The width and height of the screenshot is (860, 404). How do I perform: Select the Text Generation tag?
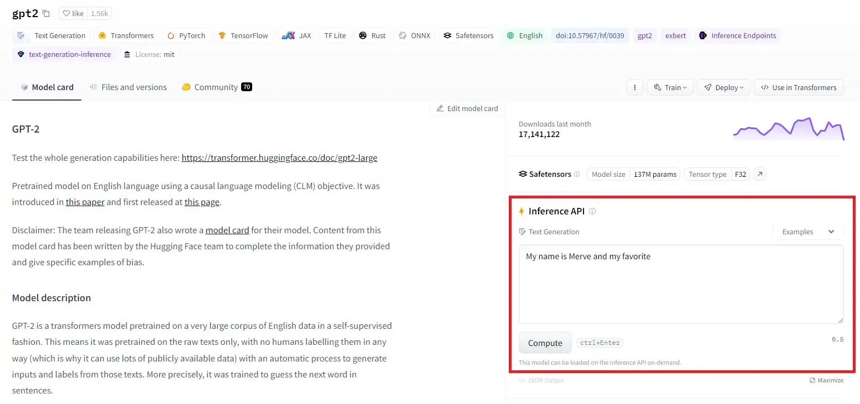click(x=51, y=35)
